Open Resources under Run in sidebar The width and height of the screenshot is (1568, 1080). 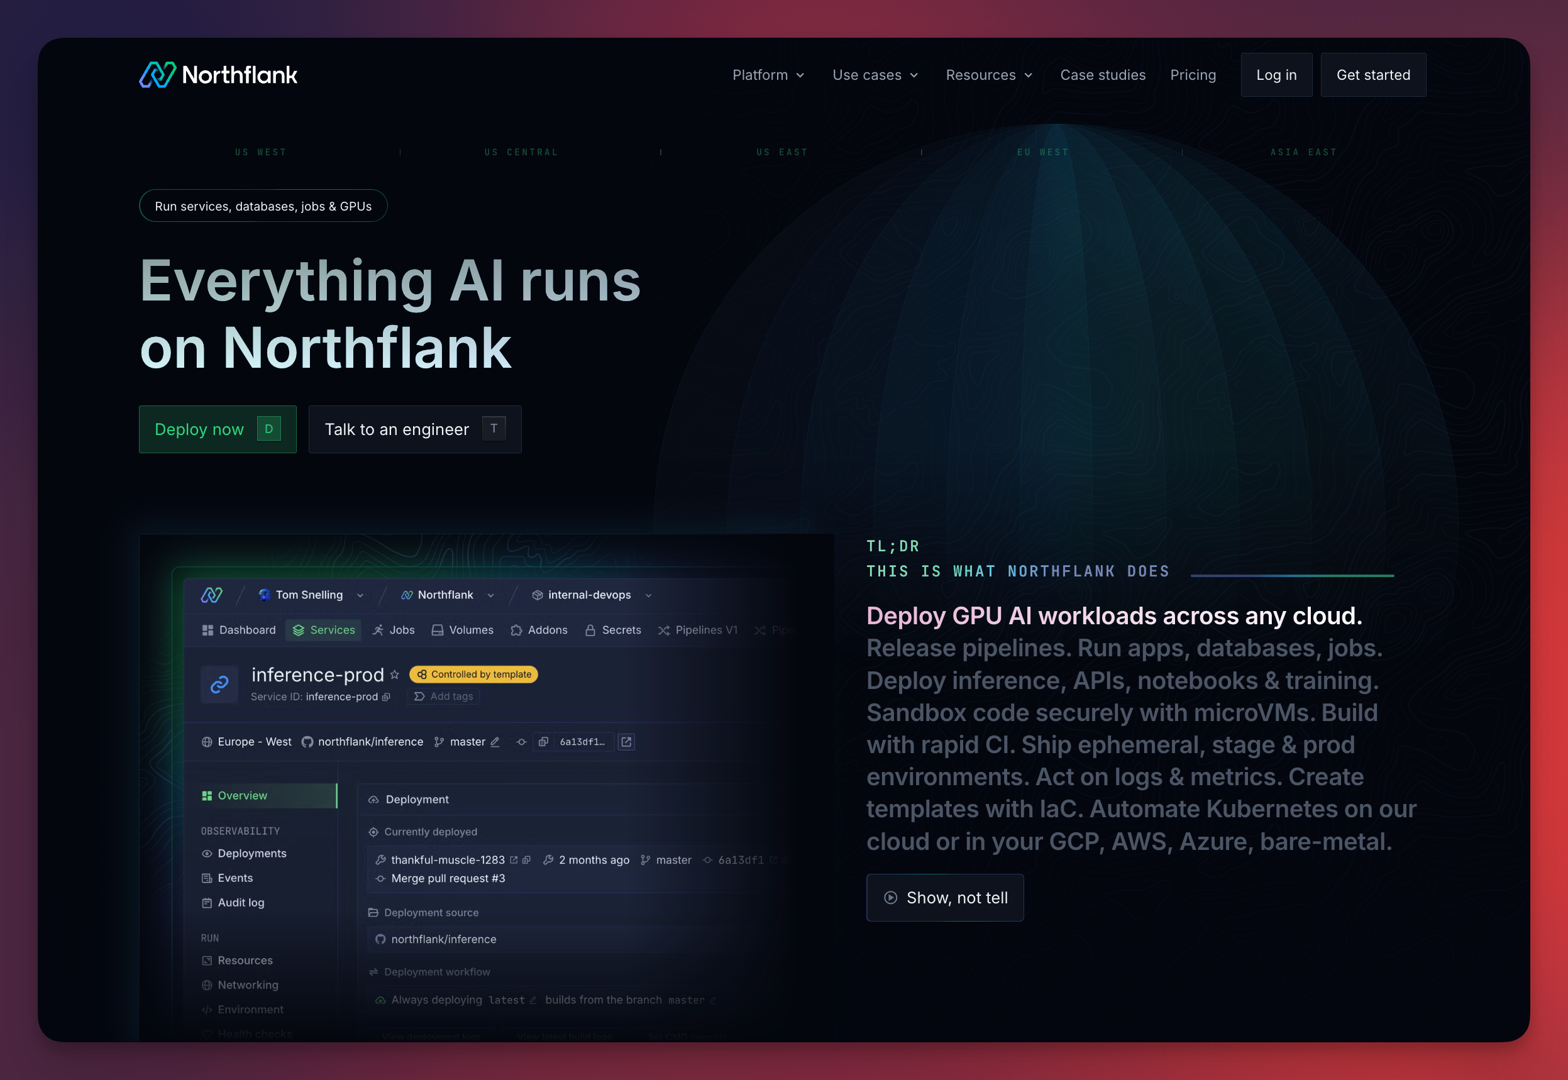(x=238, y=960)
